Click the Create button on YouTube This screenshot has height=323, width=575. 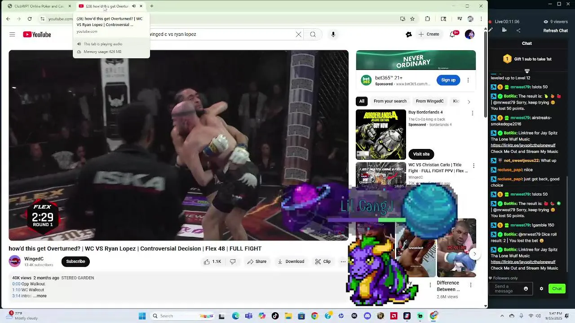pyautogui.click(x=429, y=34)
